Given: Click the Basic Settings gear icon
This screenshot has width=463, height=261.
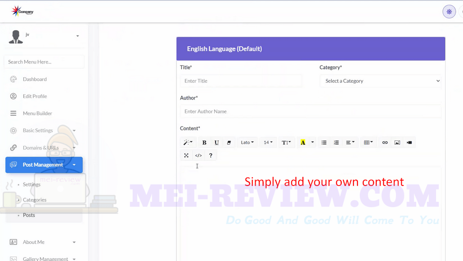Looking at the screenshot, I should click(14, 130).
